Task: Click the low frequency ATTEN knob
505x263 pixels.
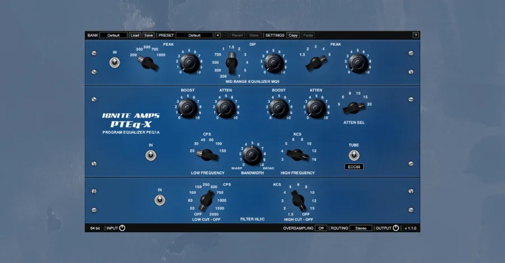Action: pos(226,108)
